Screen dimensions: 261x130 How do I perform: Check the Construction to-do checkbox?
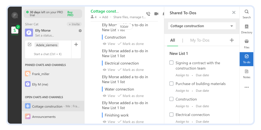171,99
